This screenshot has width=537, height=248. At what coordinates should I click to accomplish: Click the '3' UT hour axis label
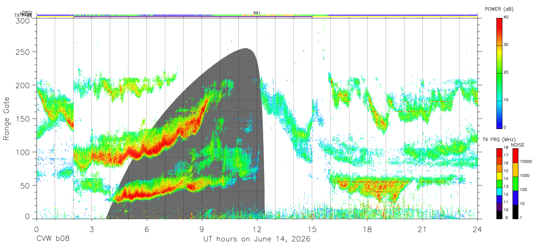click(91, 229)
